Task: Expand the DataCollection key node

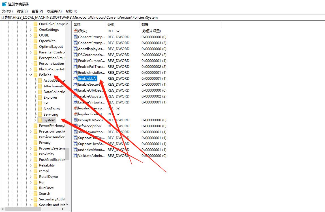Action: coord(35,92)
